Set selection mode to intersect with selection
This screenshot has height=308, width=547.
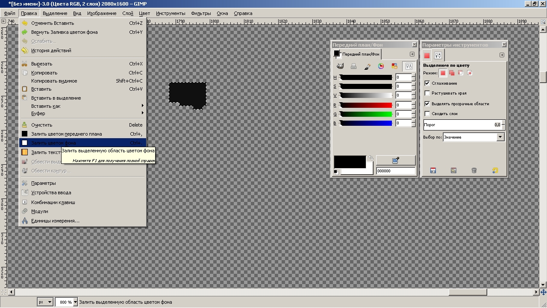[x=469, y=73]
